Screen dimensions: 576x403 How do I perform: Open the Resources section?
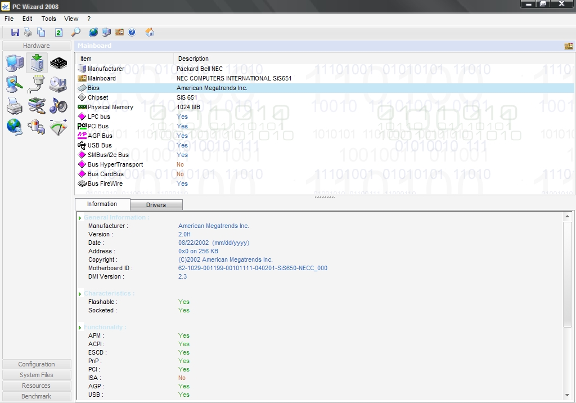point(37,386)
